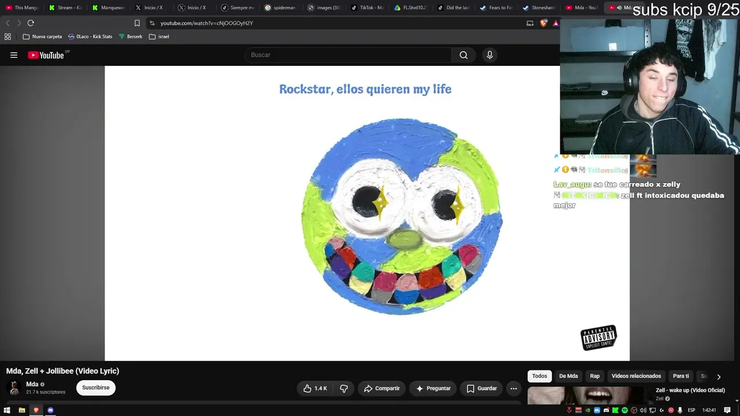740x416 pixels.
Task: Switch to the This Manga browser tab
Action: pos(22,8)
